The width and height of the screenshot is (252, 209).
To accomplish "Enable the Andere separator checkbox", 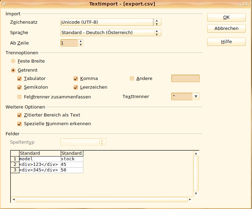I will click(132, 79).
